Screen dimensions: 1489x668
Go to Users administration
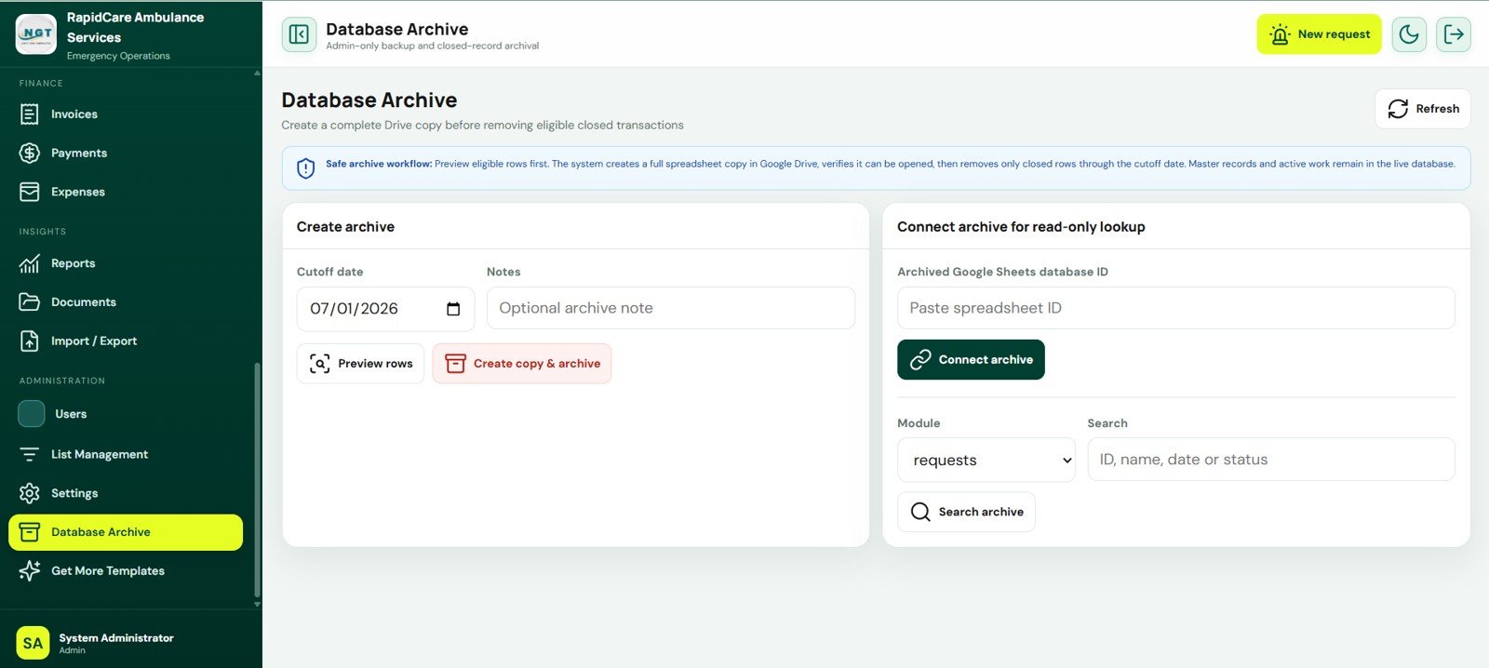(126, 414)
